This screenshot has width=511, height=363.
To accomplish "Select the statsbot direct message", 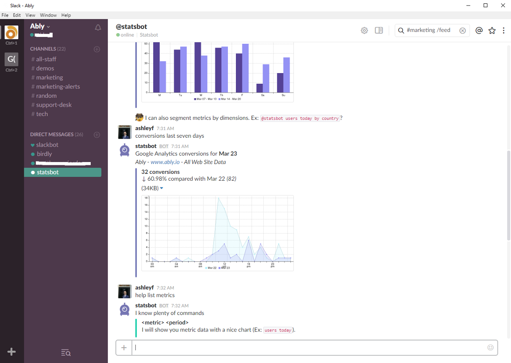I will 63,172.
